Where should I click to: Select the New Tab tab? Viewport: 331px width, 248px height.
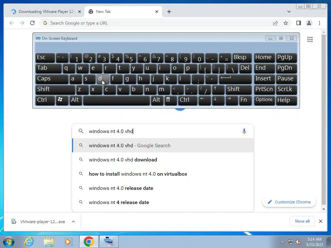pyautogui.click(x=123, y=12)
